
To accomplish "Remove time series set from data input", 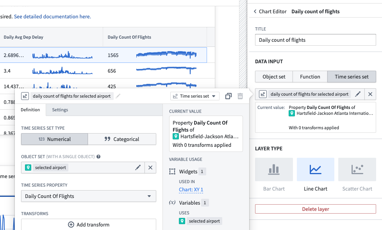I will (370, 94).
